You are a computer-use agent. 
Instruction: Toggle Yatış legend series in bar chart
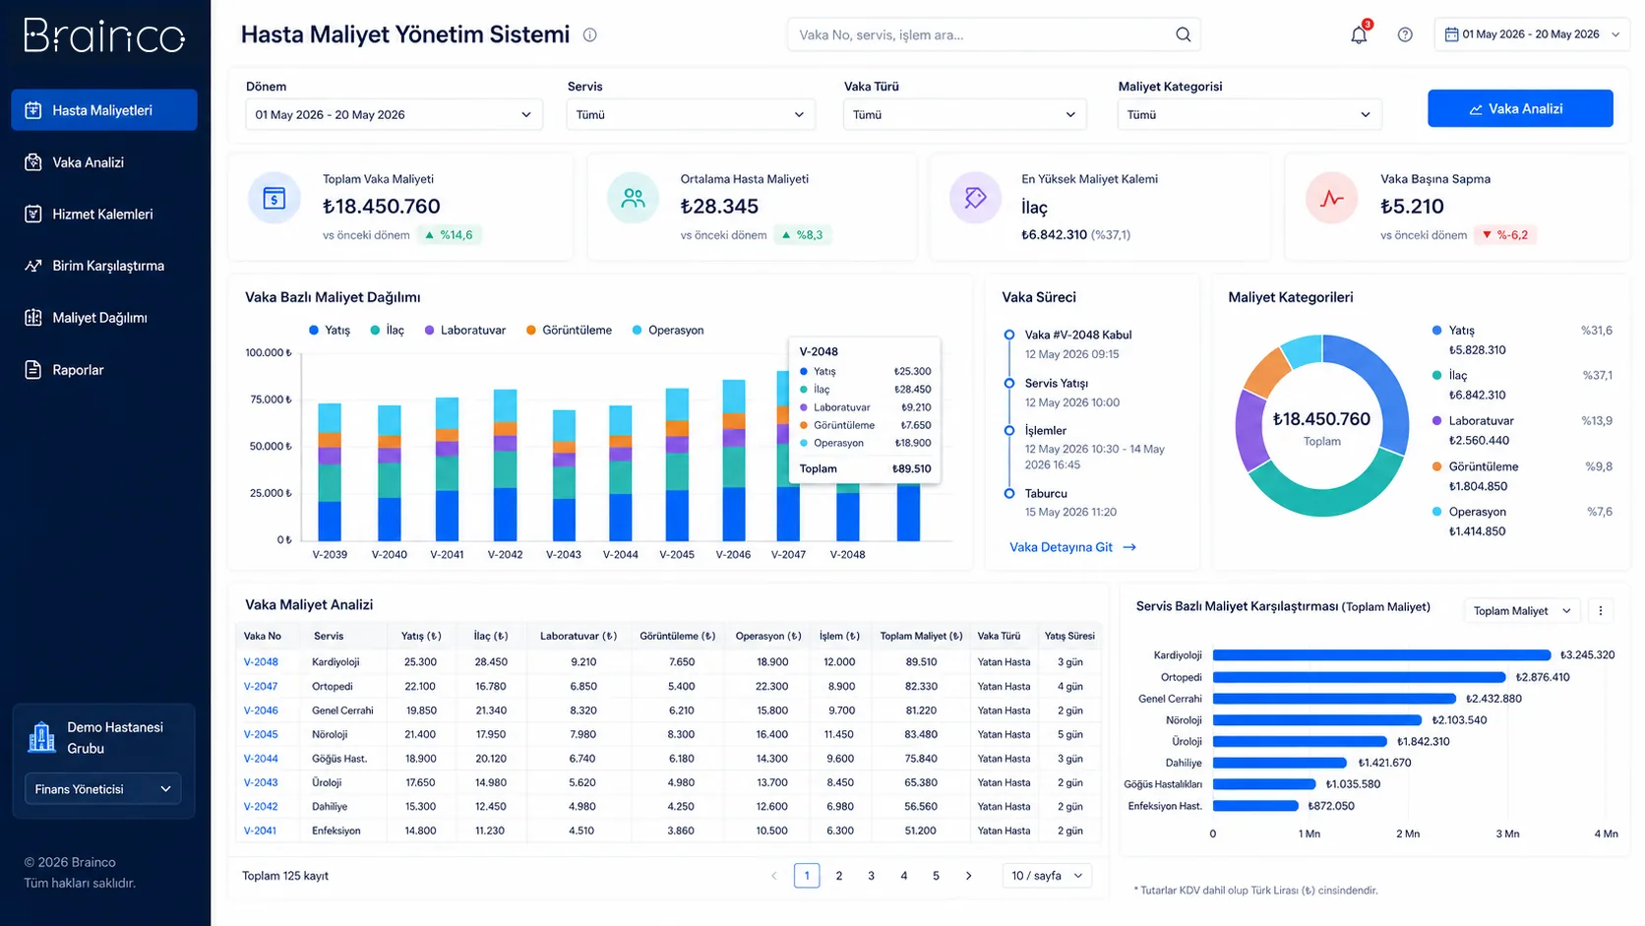pyautogui.click(x=330, y=331)
